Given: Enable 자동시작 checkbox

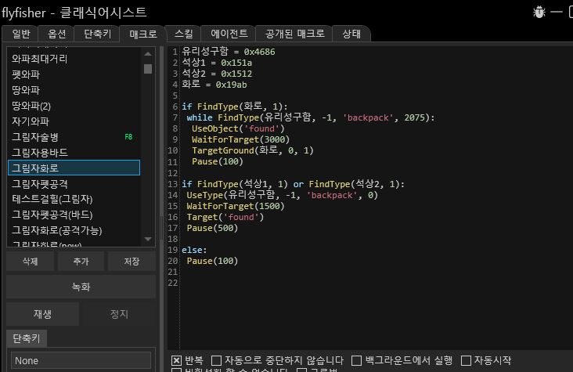Looking at the screenshot, I should (x=466, y=361).
